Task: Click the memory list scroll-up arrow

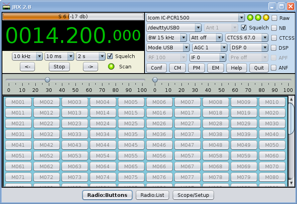Action: coord(291,99)
